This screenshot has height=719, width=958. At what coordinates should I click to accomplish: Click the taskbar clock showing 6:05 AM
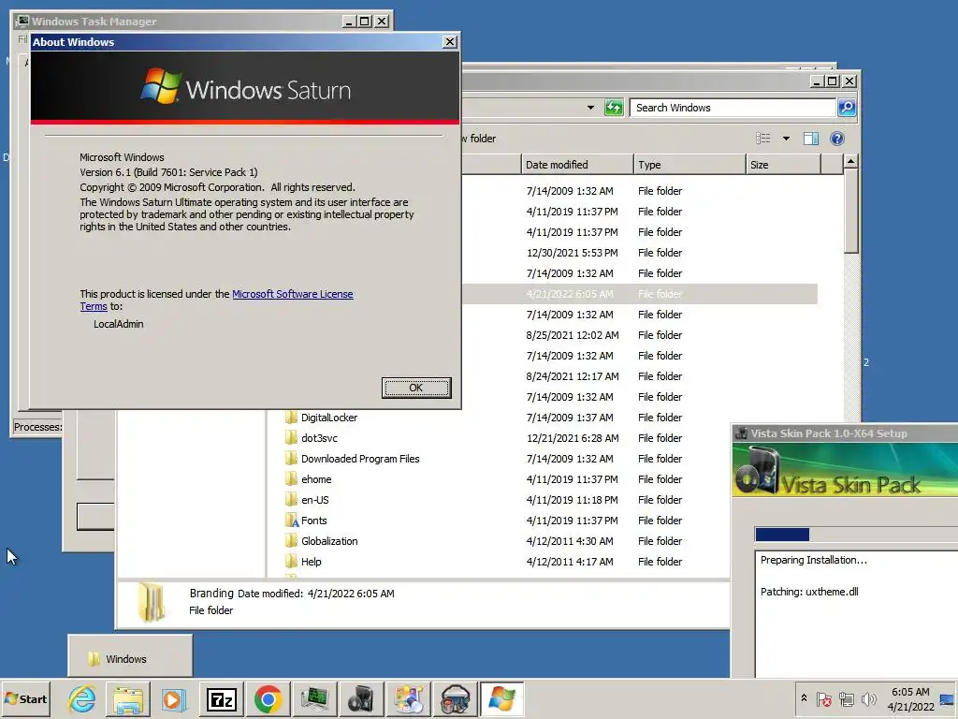click(910, 699)
